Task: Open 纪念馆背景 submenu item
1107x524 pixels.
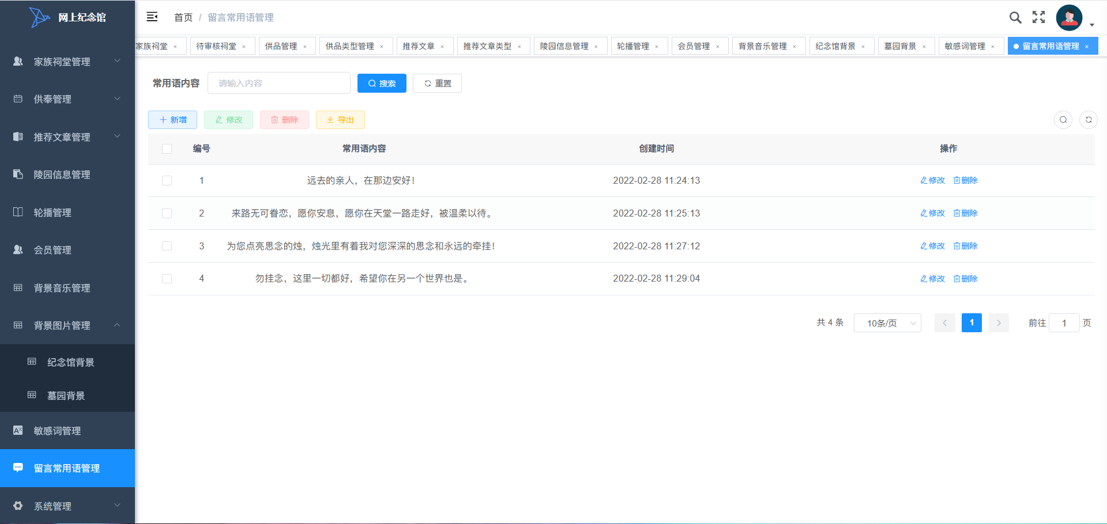Action: pos(67,362)
